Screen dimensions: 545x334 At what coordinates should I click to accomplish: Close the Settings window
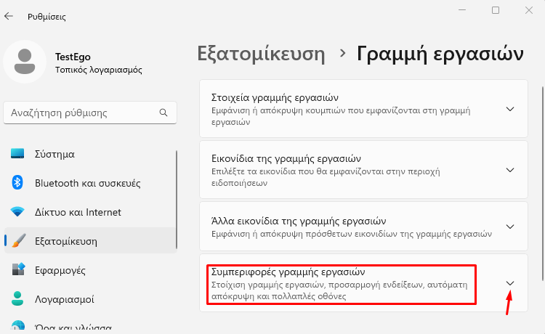tap(529, 10)
